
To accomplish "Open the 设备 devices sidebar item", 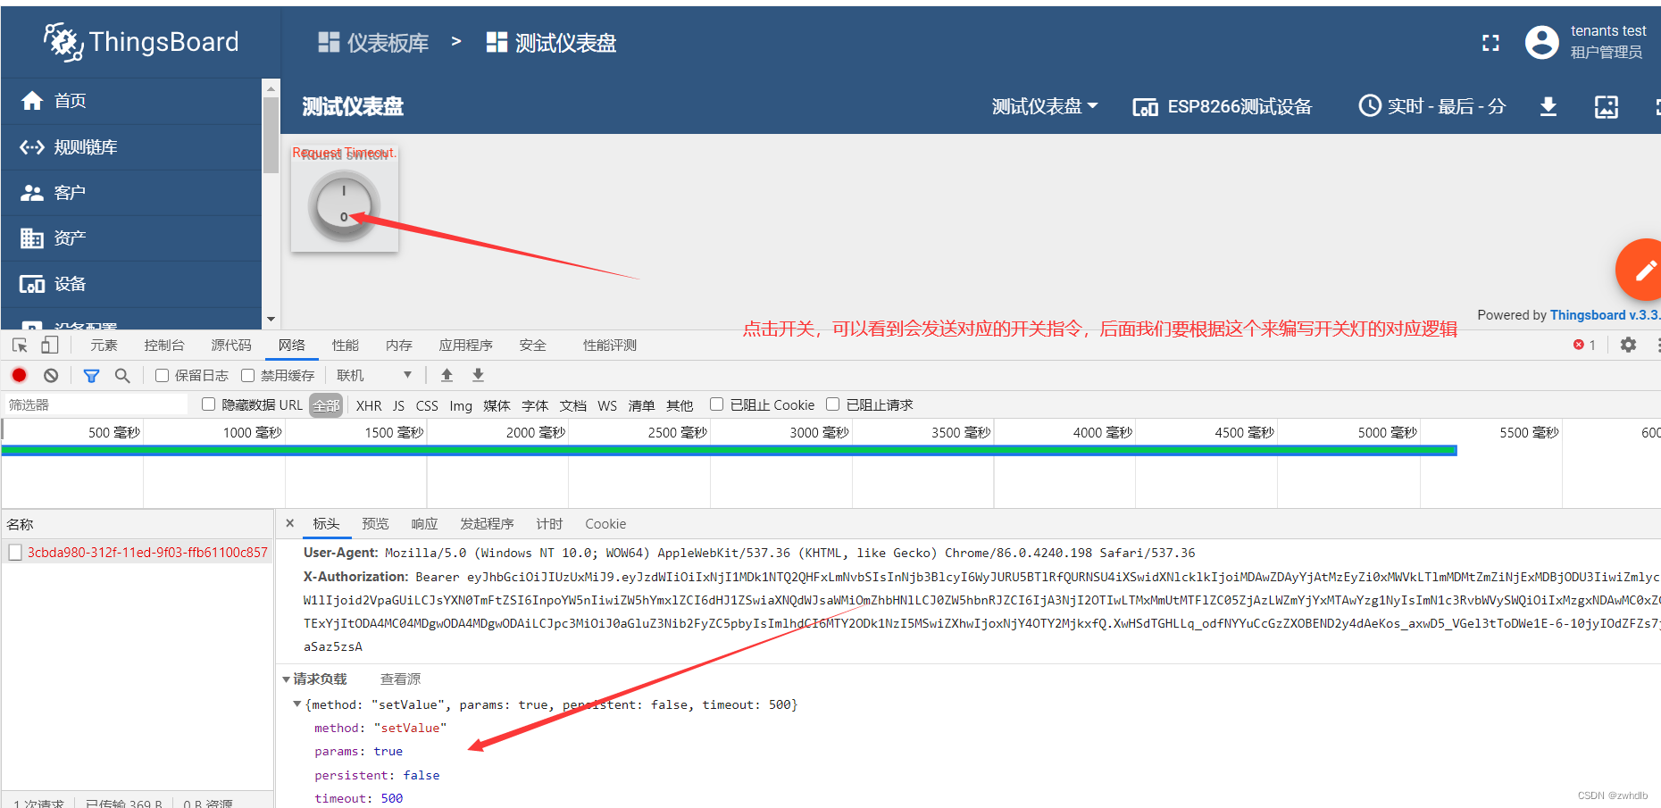I will tap(131, 284).
